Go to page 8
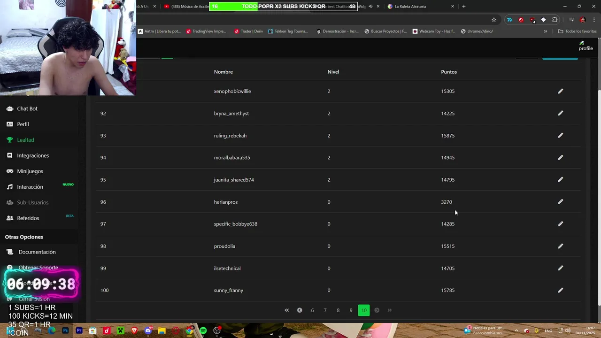 point(338,310)
